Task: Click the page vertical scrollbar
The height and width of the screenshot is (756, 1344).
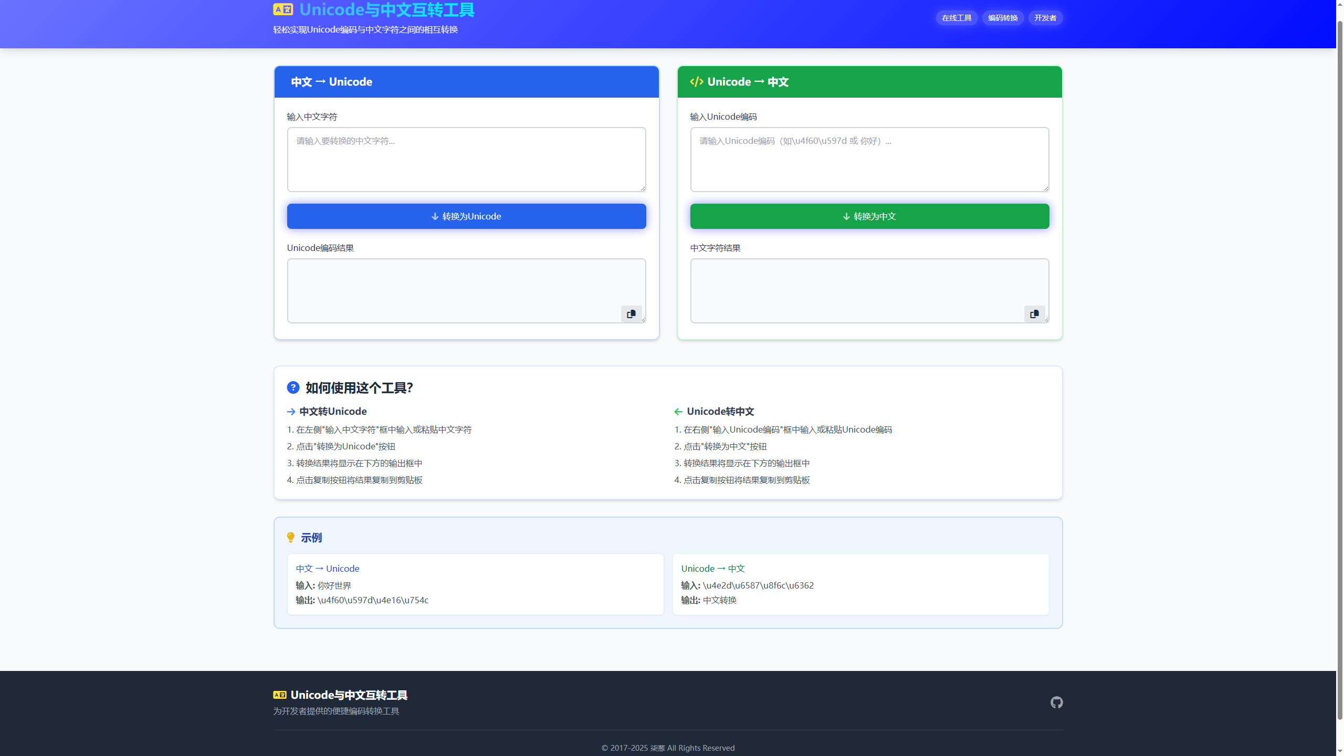Action: click(1339, 367)
